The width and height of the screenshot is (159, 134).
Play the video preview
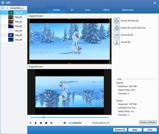coord(36,123)
